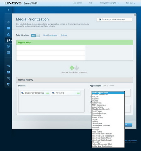
Task: Open the Media Prioritization sidebar icon
Action: point(8,40)
